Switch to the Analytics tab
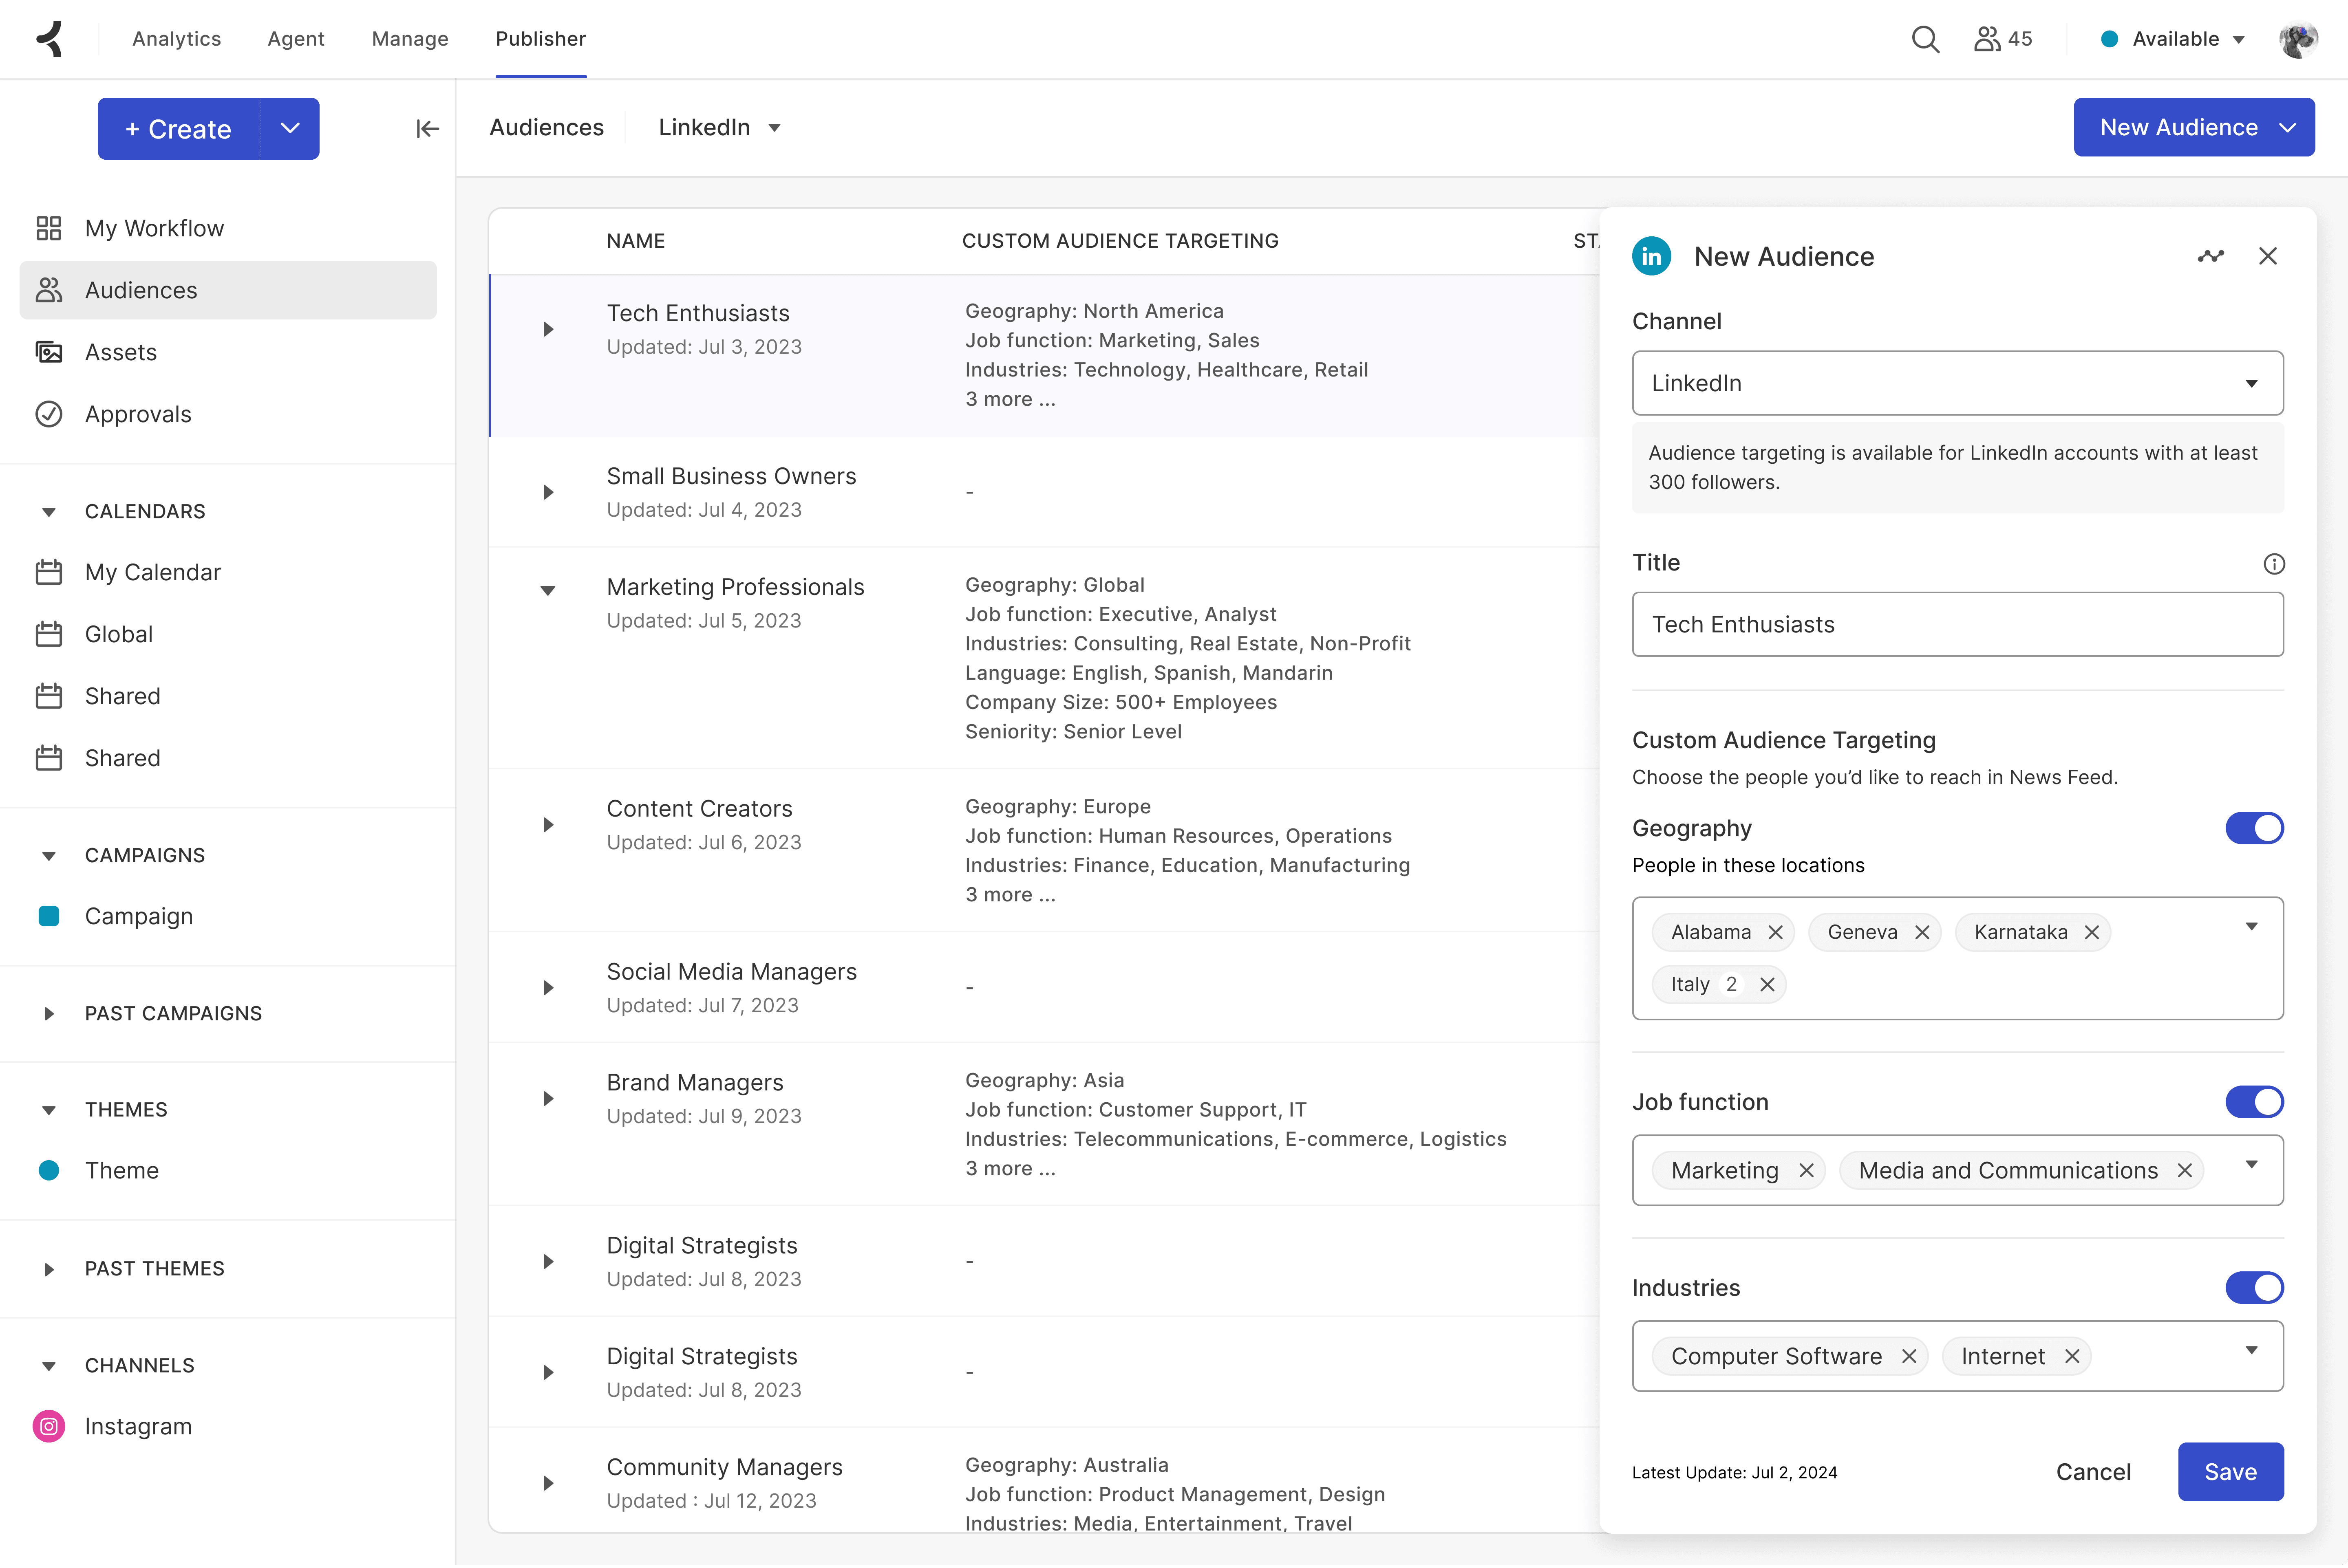Image resolution: width=2348 pixels, height=1568 pixels. (176, 39)
